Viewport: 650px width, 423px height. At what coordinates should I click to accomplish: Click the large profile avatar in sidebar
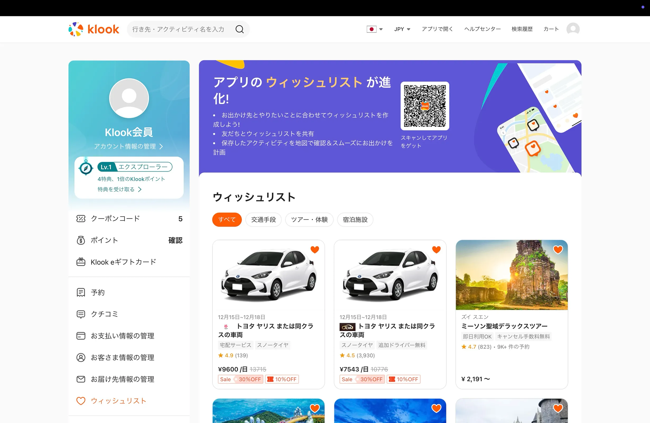click(129, 98)
